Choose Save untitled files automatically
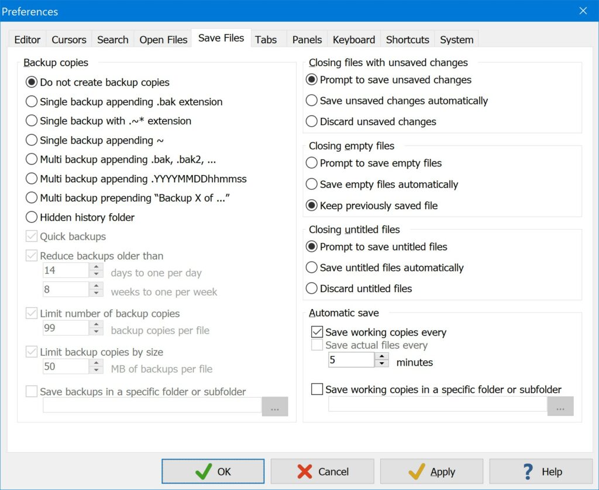 point(385,267)
